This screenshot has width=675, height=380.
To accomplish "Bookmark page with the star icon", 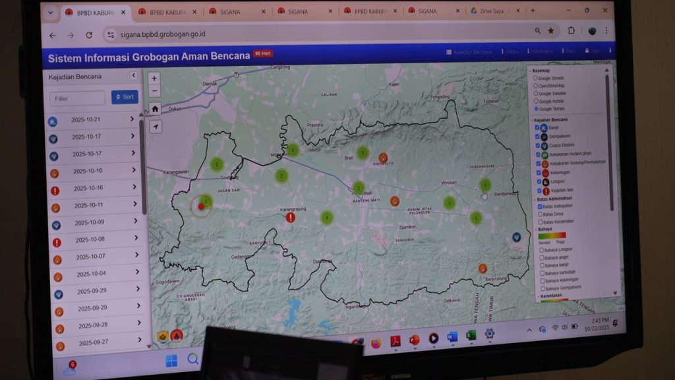I will point(551,30).
